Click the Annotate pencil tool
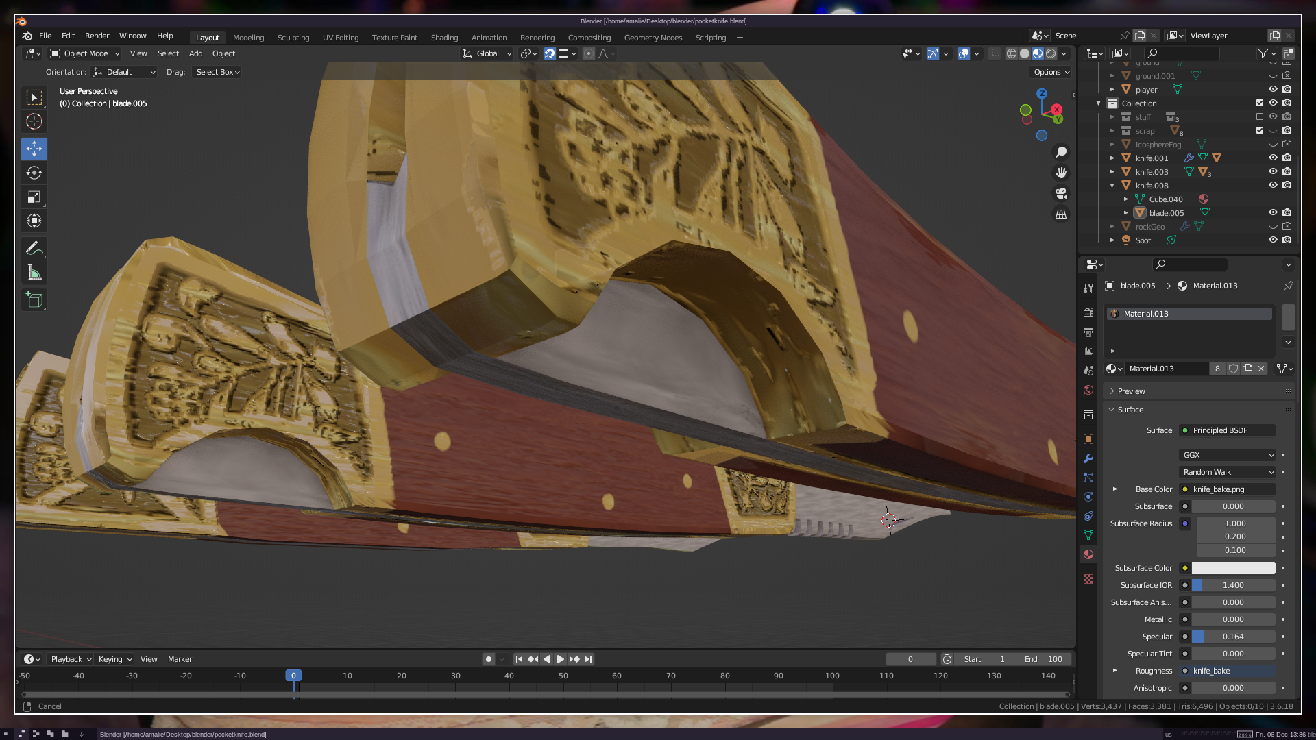Image resolution: width=1316 pixels, height=740 pixels. 34,248
